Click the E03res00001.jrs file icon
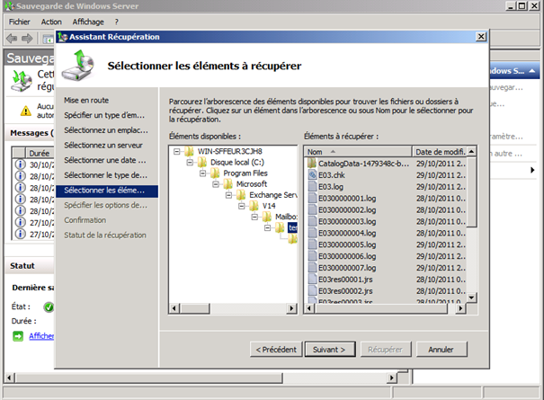The width and height of the screenshot is (544, 400). tap(312, 280)
